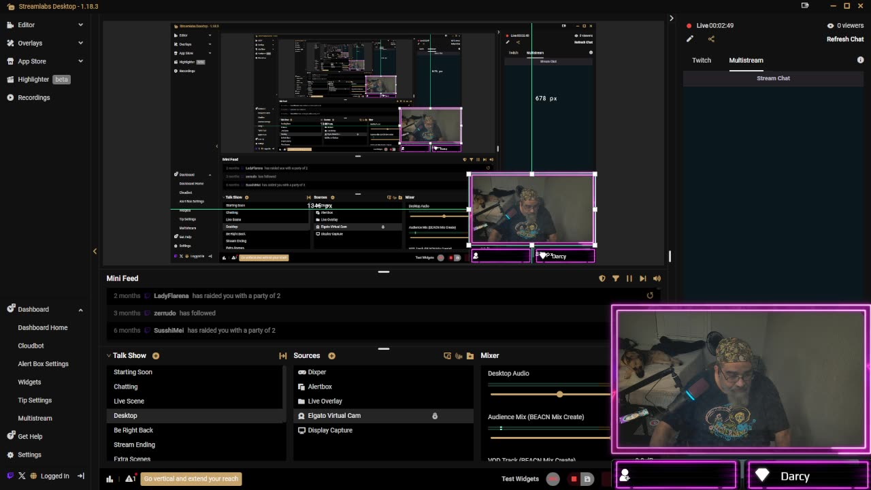Expand the Editor chevron in sidebar
This screenshot has height=490, width=871.
(x=80, y=24)
